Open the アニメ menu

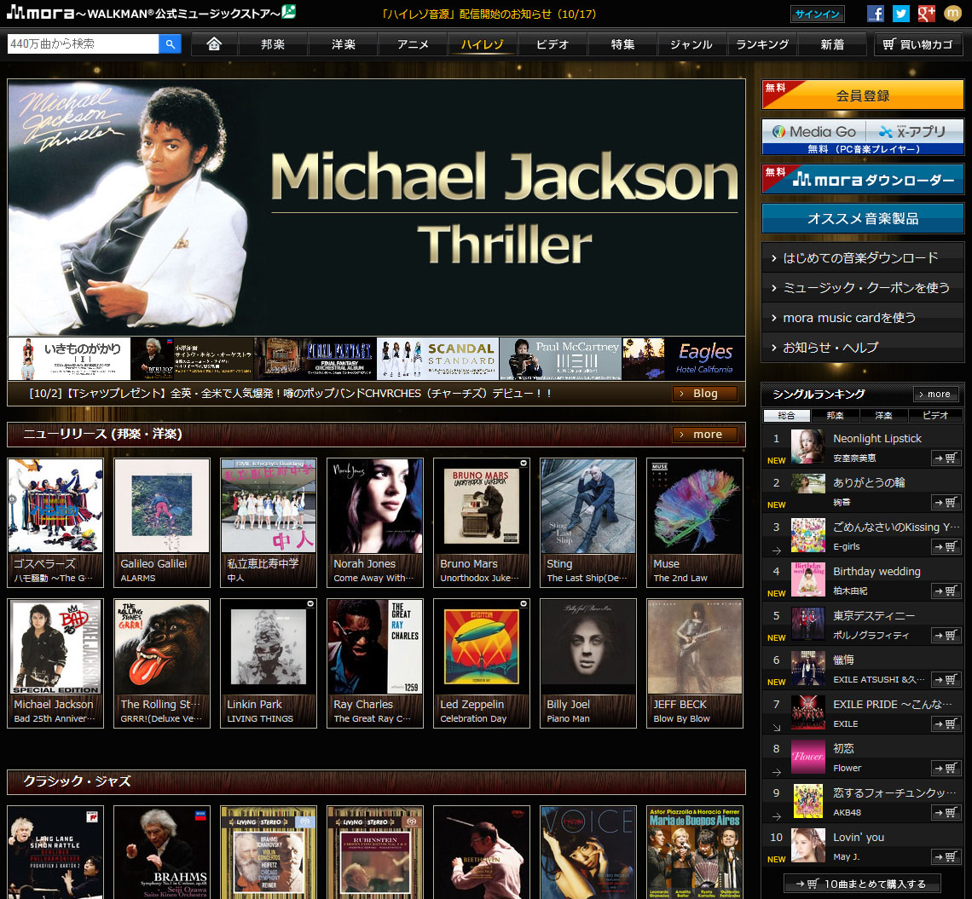click(x=413, y=44)
